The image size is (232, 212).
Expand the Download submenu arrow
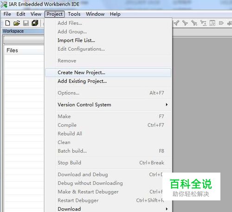click(167, 209)
